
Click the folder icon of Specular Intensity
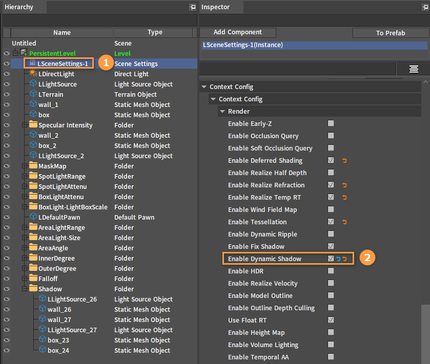pyautogui.click(x=33, y=124)
